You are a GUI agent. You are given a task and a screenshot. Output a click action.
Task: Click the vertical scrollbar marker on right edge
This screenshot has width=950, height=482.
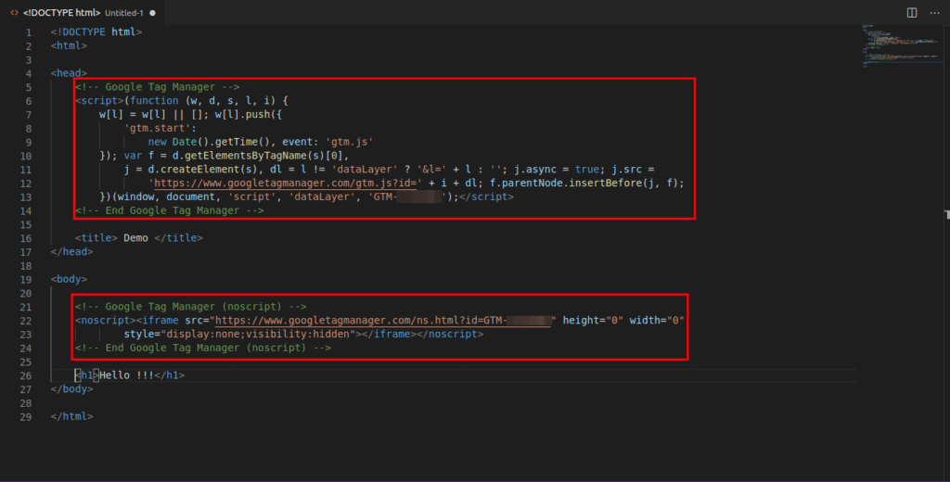pos(947,214)
